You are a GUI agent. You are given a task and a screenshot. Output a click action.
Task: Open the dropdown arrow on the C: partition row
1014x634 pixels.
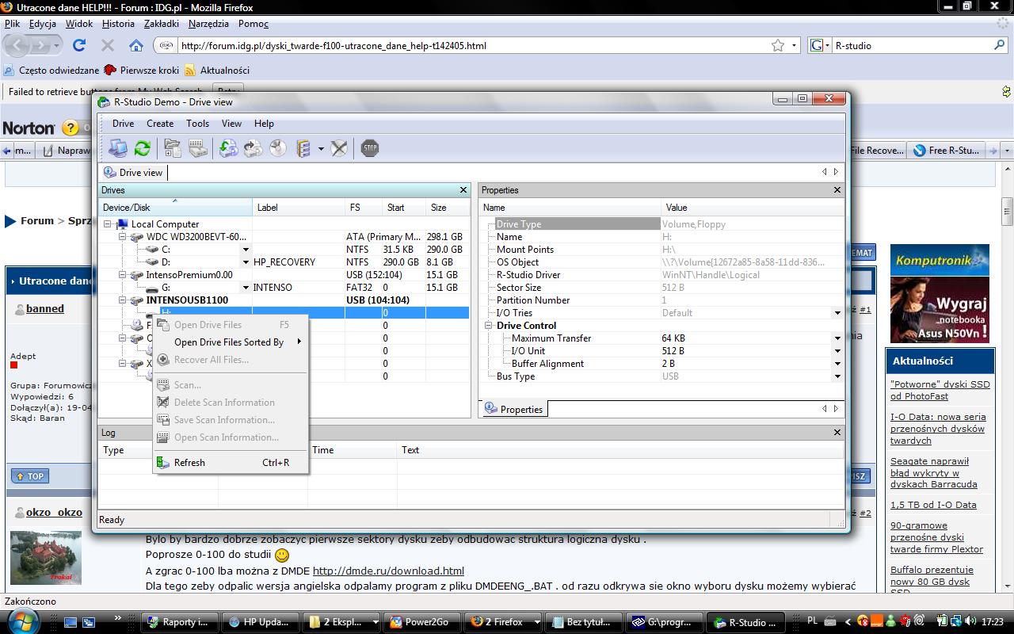pyautogui.click(x=246, y=250)
